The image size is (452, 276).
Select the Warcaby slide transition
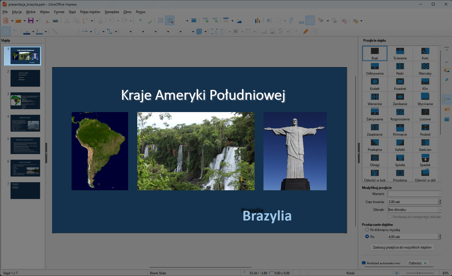tap(425, 69)
